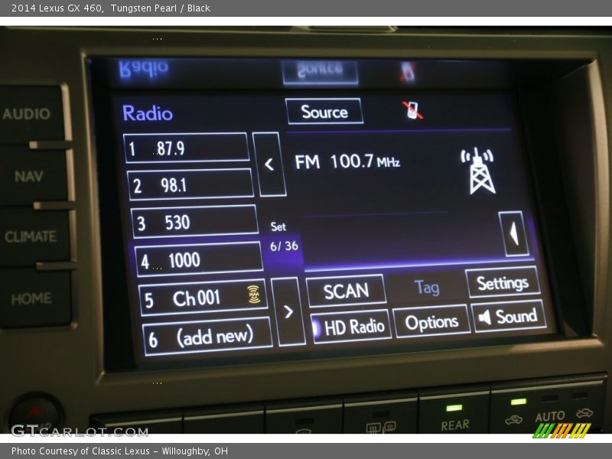
Task: Tap the satellite signal icon on Ch001
Action: click(253, 295)
